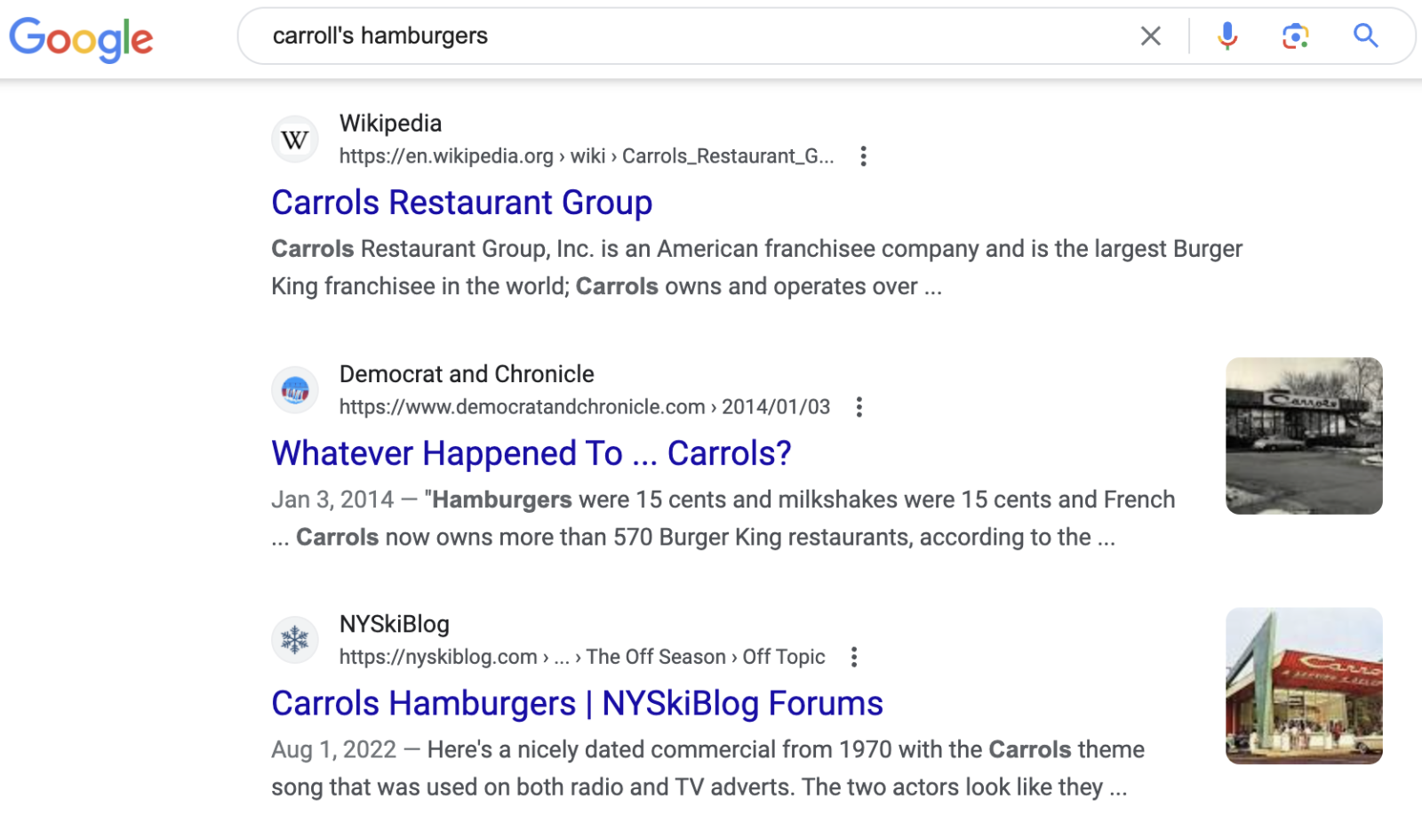Click the black-and-white Carrols restaurant thumbnail
This screenshot has height=831, width=1422.
(1304, 435)
